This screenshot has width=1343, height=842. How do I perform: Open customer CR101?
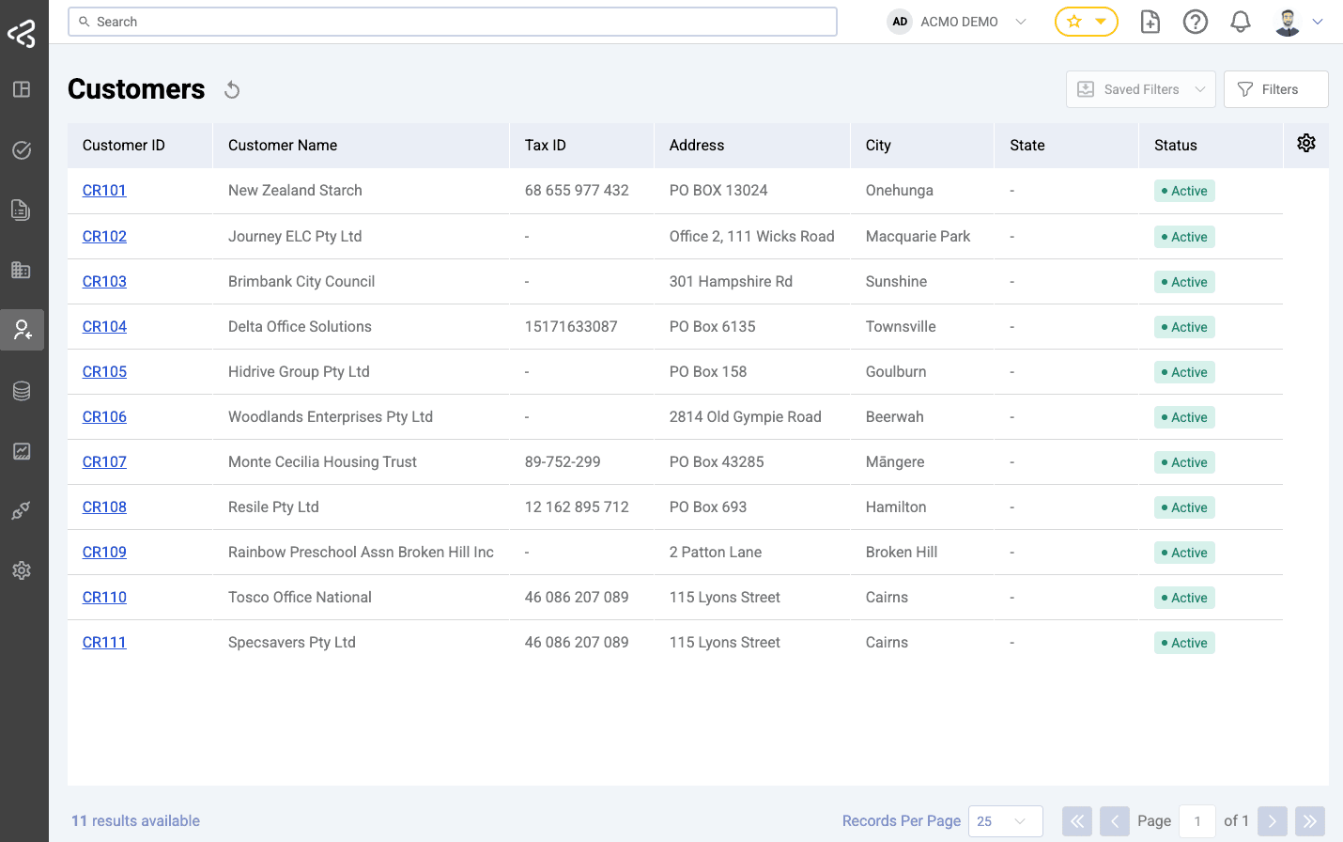pos(104,191)
